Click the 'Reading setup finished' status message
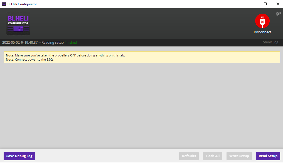 point(40,43)
